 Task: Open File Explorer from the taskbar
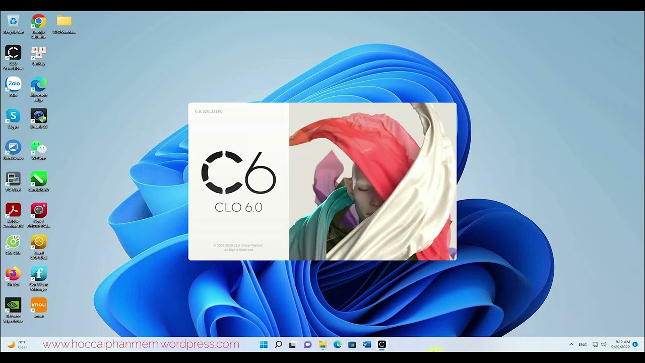point(322,344)
